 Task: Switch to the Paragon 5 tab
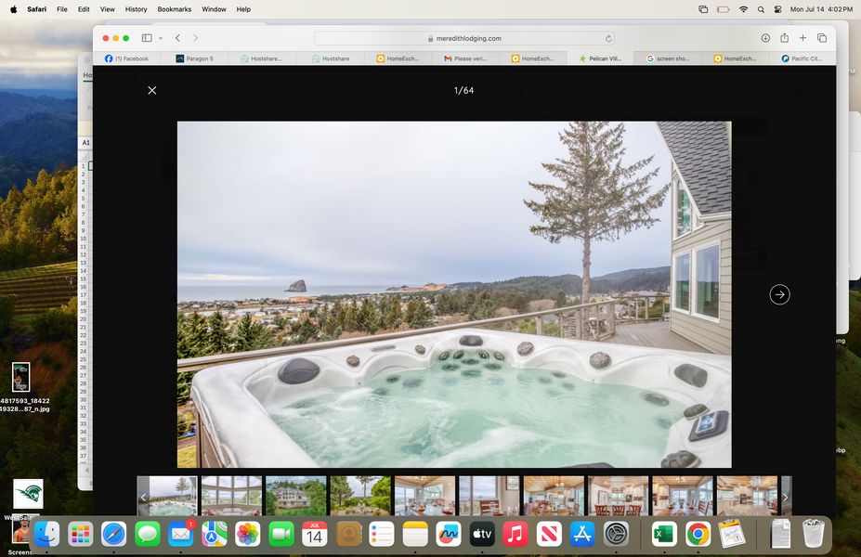(x=195, y=58)
